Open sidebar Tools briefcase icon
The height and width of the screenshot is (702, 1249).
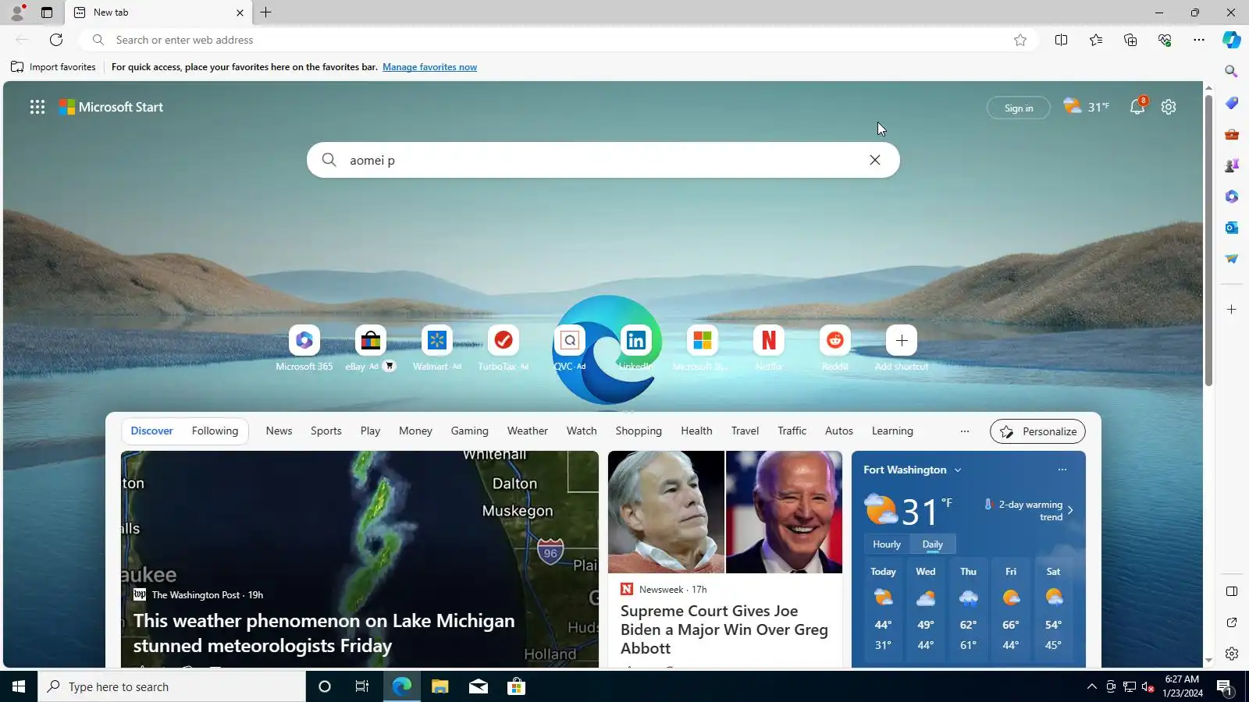1232,134
